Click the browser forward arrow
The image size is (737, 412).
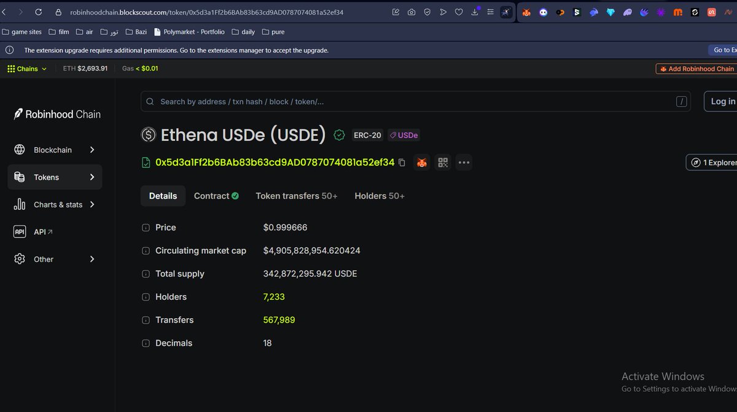pos(21,12)
